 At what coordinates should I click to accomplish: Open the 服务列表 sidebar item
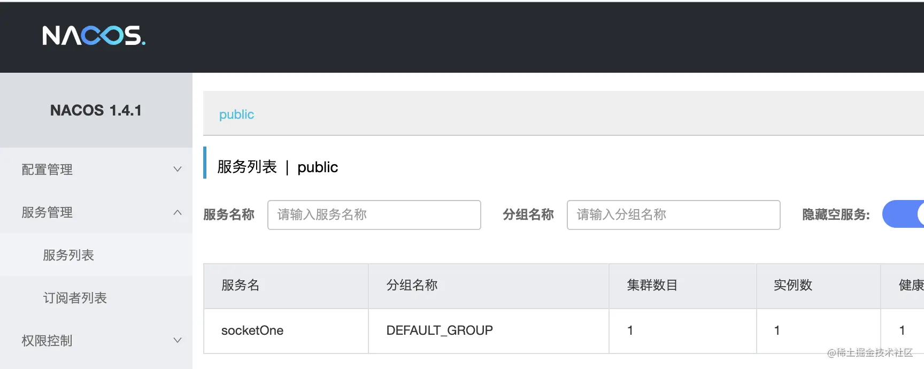pyautogui.click(x=68, y=255)
